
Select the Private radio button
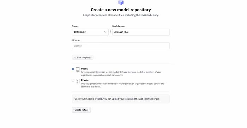coord(73,81)
